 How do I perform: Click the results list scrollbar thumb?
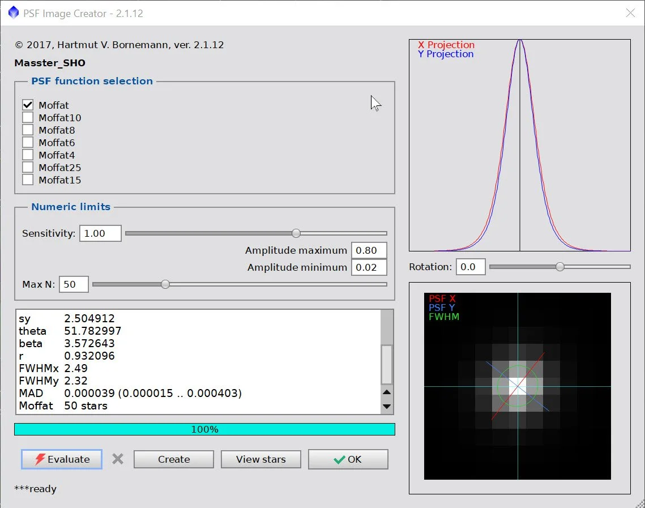387,365
